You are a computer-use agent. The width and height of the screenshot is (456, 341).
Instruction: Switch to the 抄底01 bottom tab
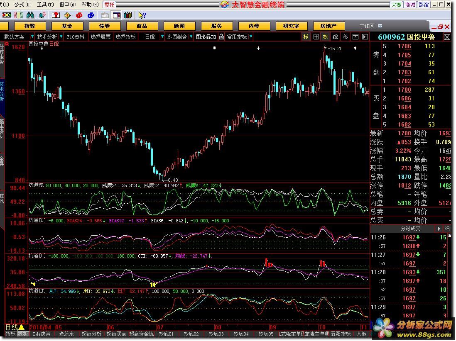click(x=166, y=334)
